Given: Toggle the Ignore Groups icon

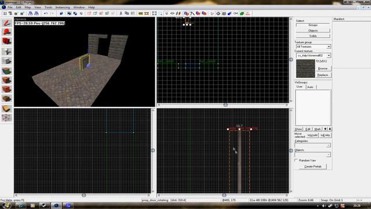Looking at the screenshot, I should (x=81, y=13).
